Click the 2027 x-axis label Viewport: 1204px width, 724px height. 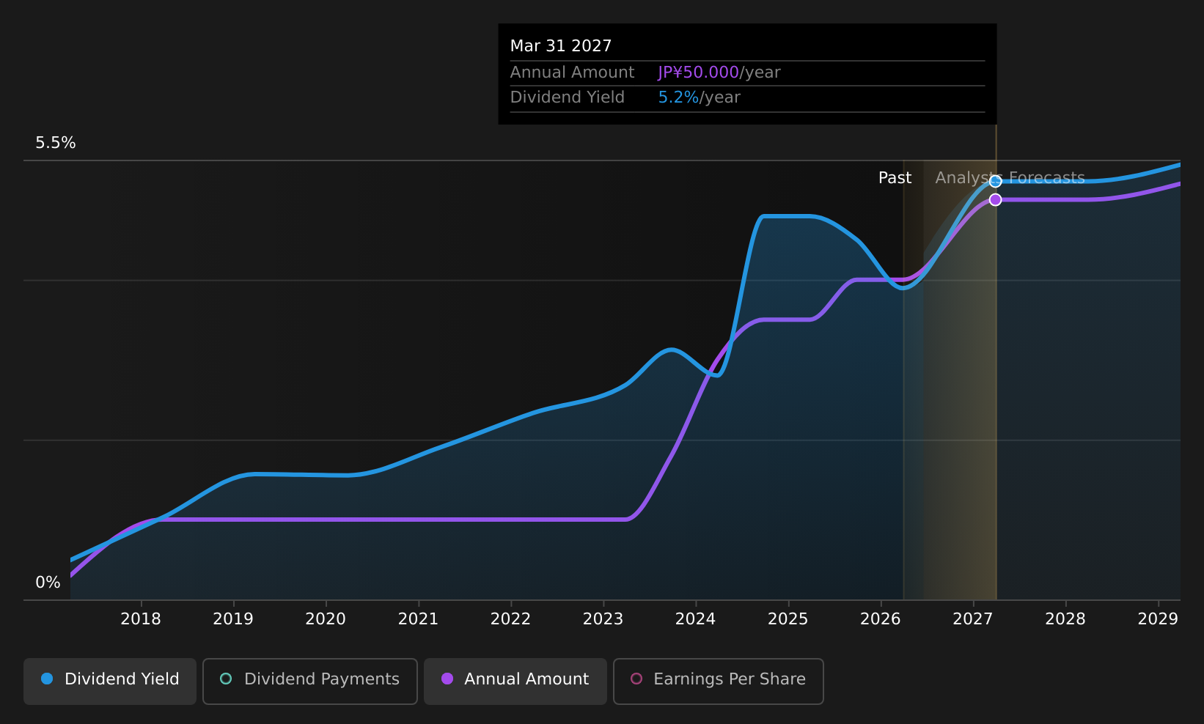[x=972, y=619]
